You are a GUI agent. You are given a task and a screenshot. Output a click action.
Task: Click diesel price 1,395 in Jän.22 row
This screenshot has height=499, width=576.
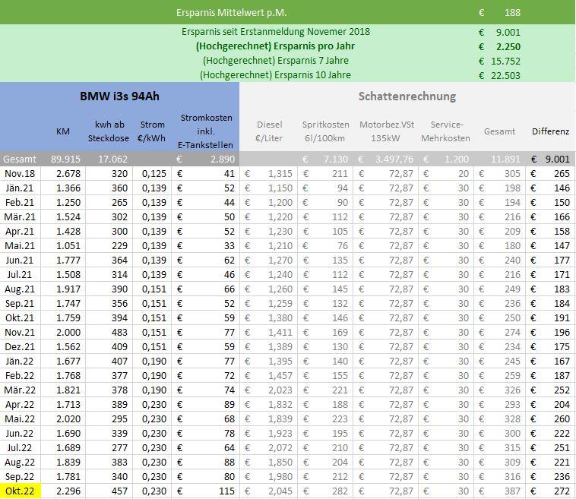coord(280,362)
